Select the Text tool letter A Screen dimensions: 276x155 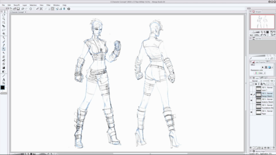[x=3, y=80]
